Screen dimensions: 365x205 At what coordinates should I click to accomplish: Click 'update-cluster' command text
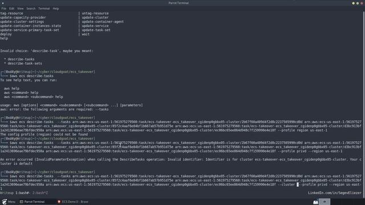(x=95, y=18)
